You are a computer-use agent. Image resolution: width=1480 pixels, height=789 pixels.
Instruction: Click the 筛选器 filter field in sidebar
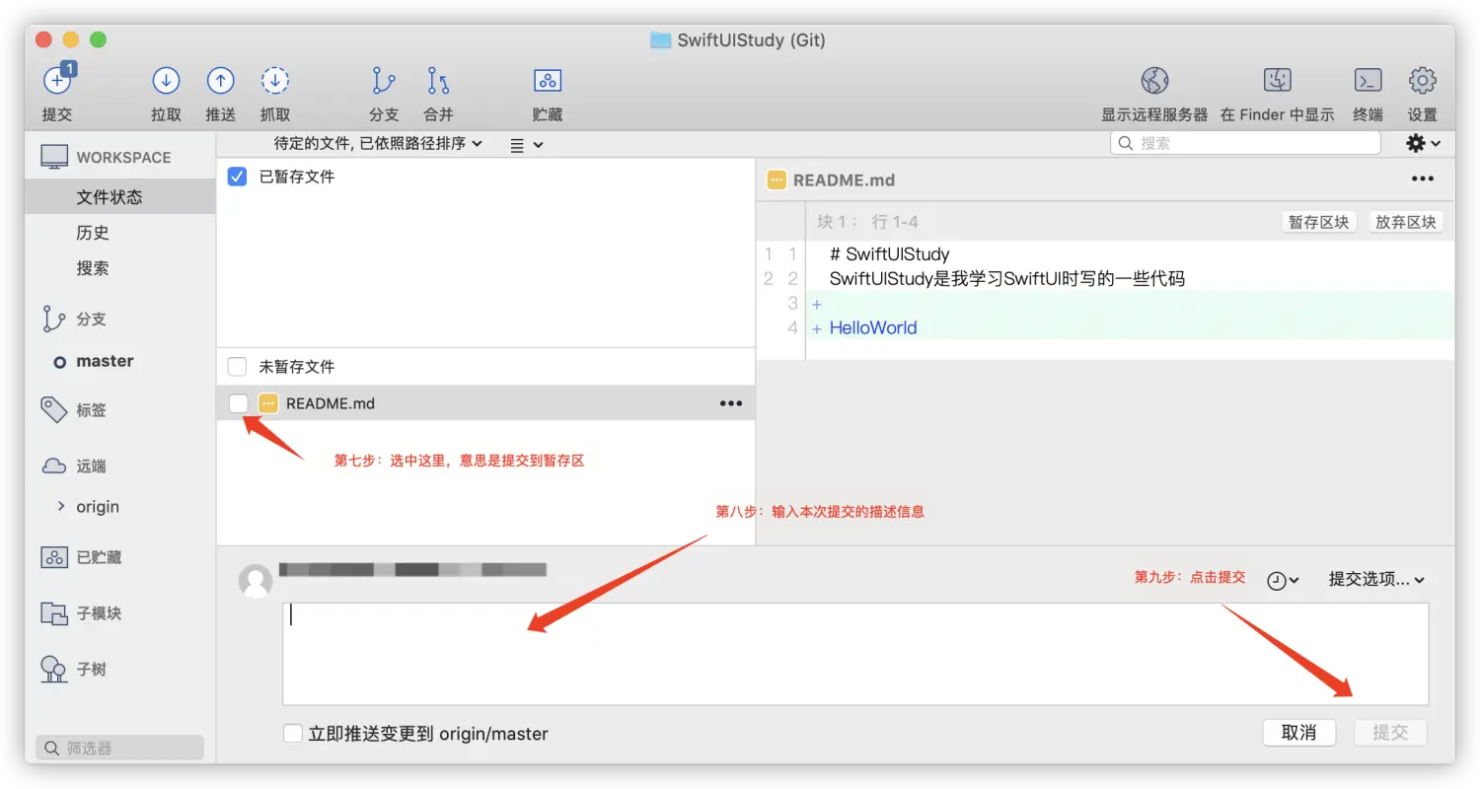[x=119, y=749]
